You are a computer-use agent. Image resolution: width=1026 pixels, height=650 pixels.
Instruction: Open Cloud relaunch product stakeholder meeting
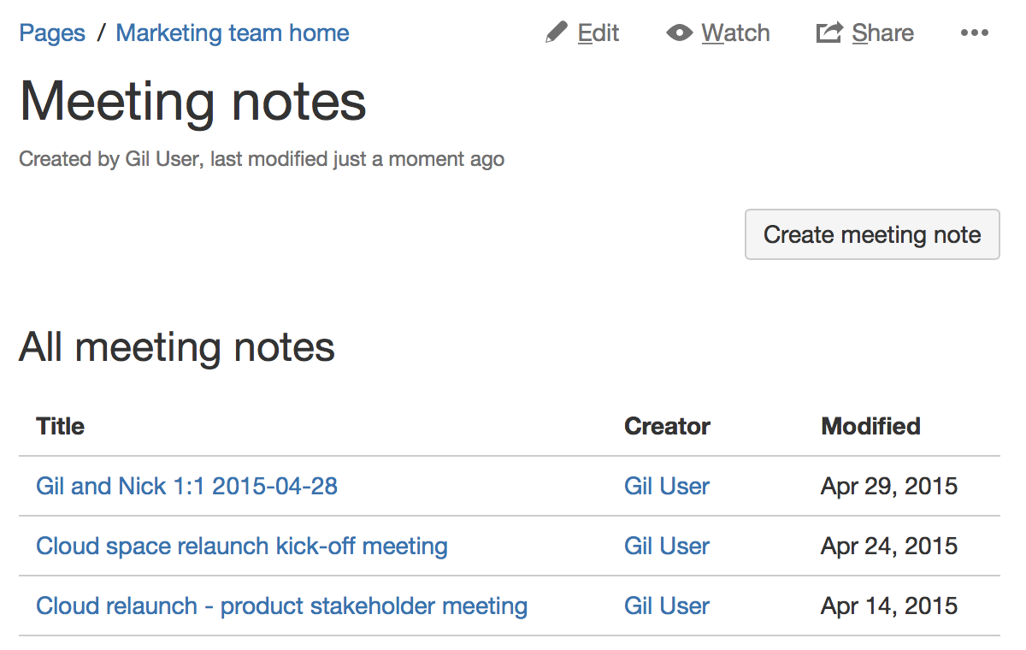[x=281, y=606]
